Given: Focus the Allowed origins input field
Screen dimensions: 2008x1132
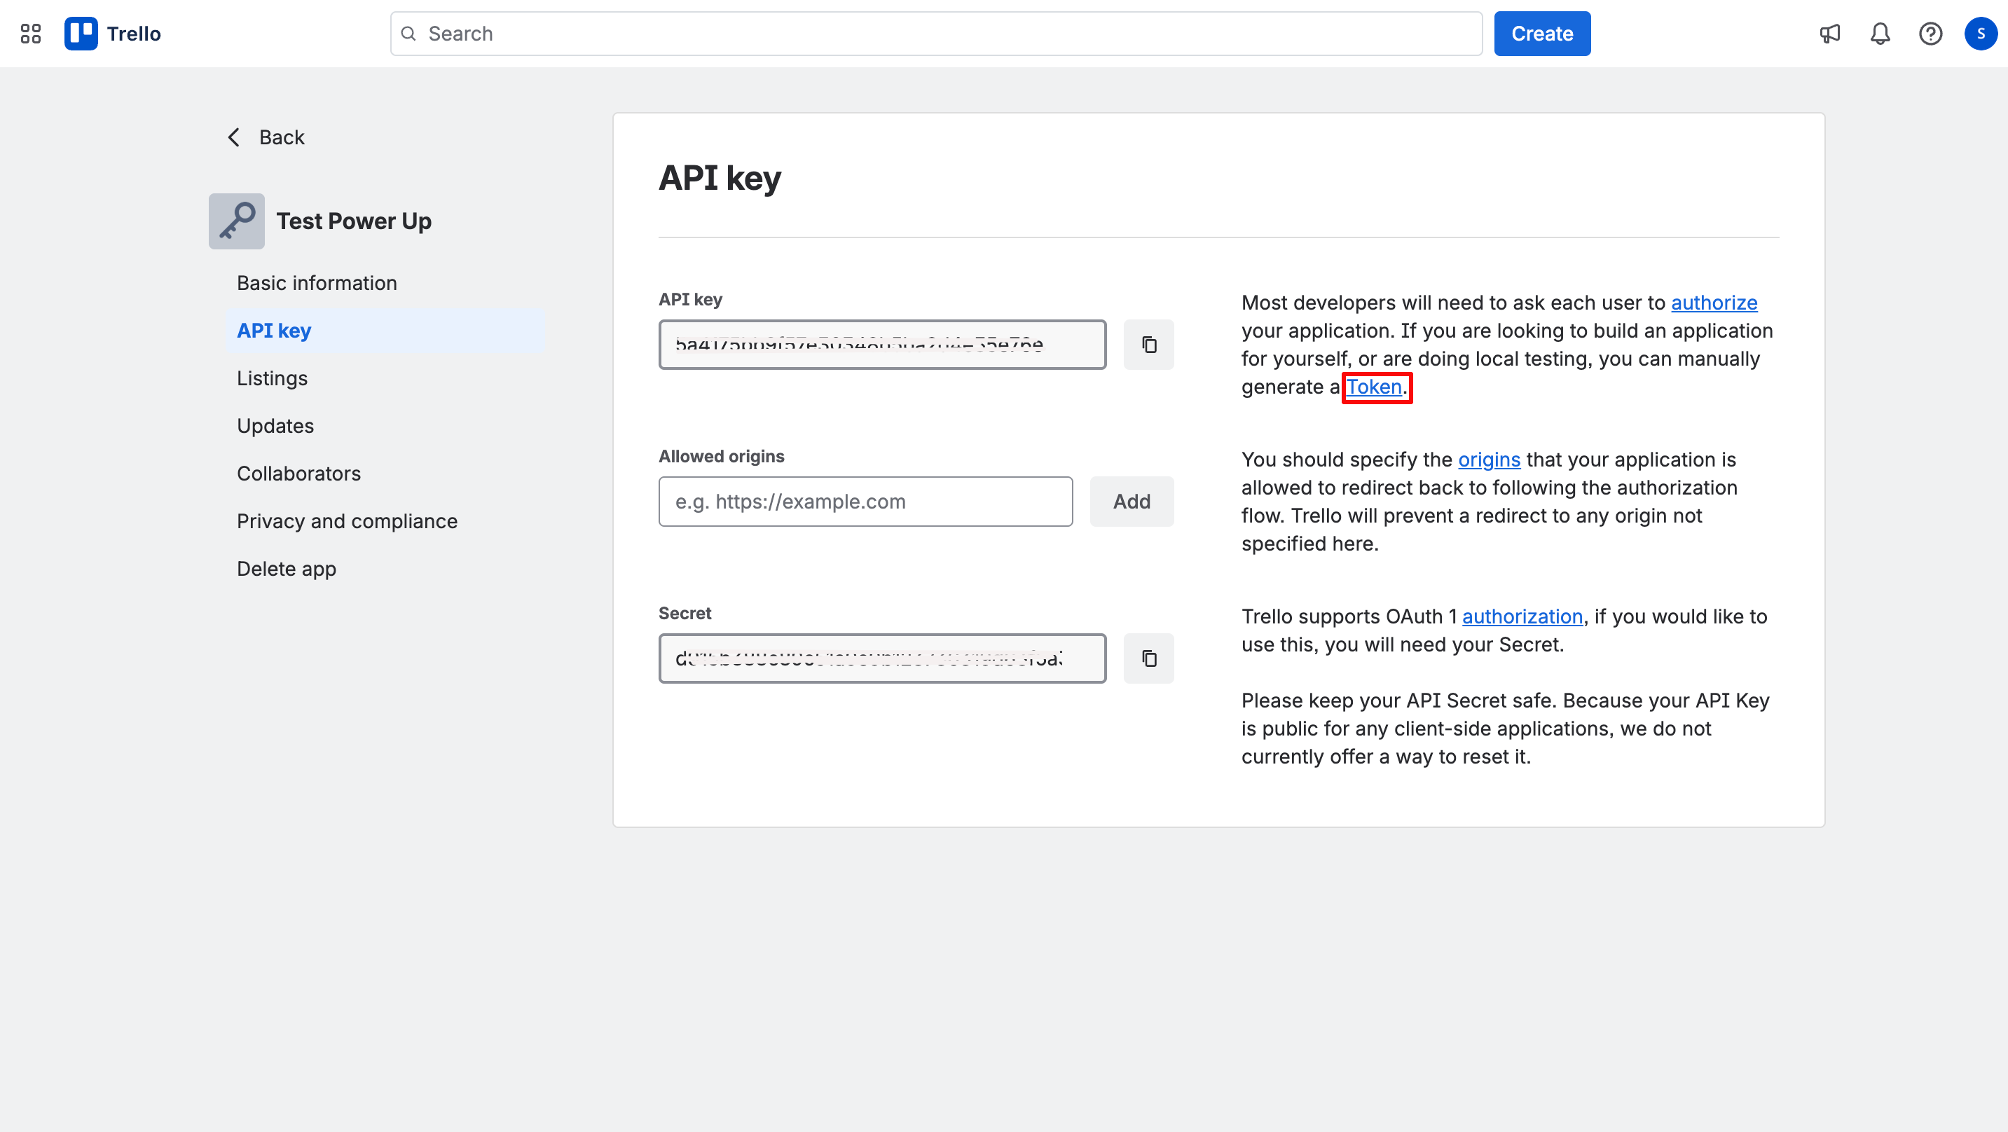Looking at the screenshot, I should 865,502.
